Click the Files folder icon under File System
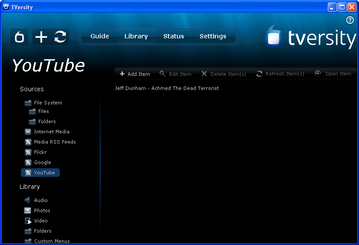This screenshot has height=245, width=359. (32, 111)
